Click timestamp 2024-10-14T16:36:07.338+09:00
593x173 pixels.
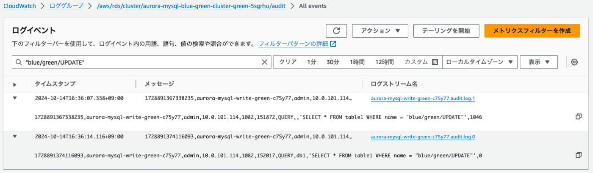point(79,98)
